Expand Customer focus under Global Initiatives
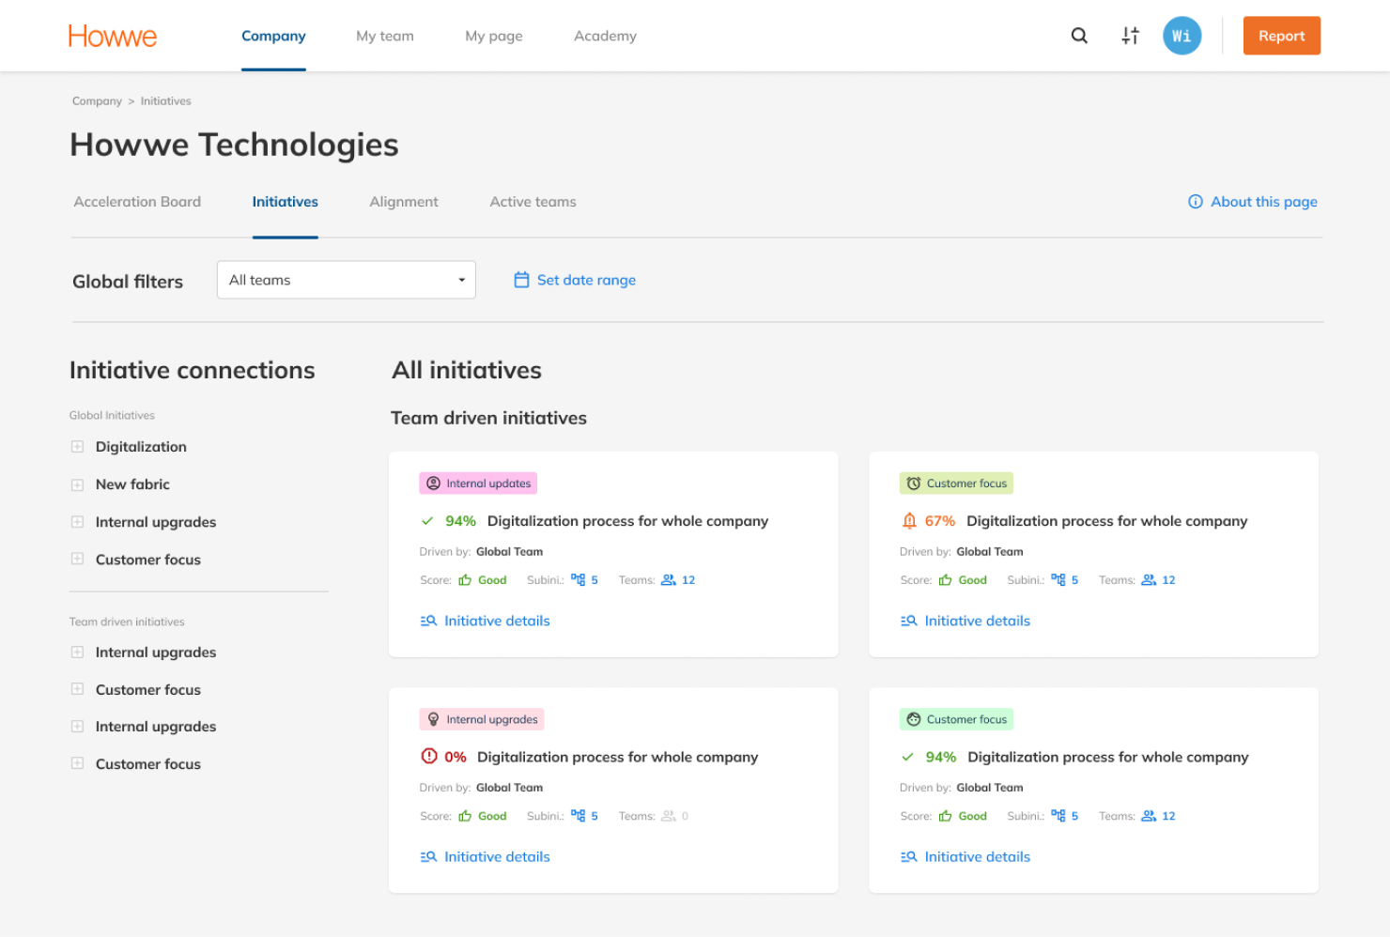This screenshot has width=1390, height=937. click(77, 559)
